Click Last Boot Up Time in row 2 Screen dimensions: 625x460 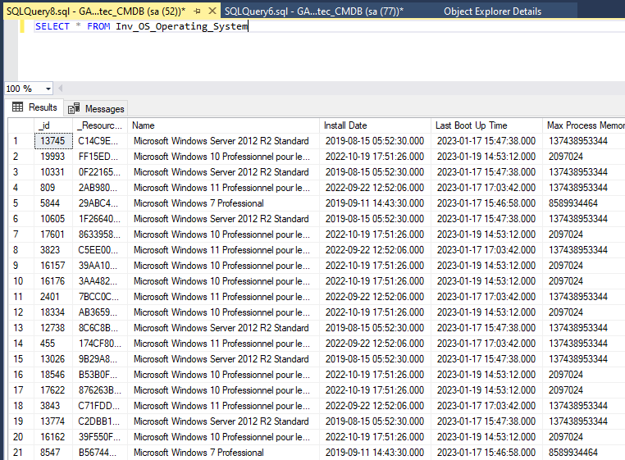click(486, 157)
